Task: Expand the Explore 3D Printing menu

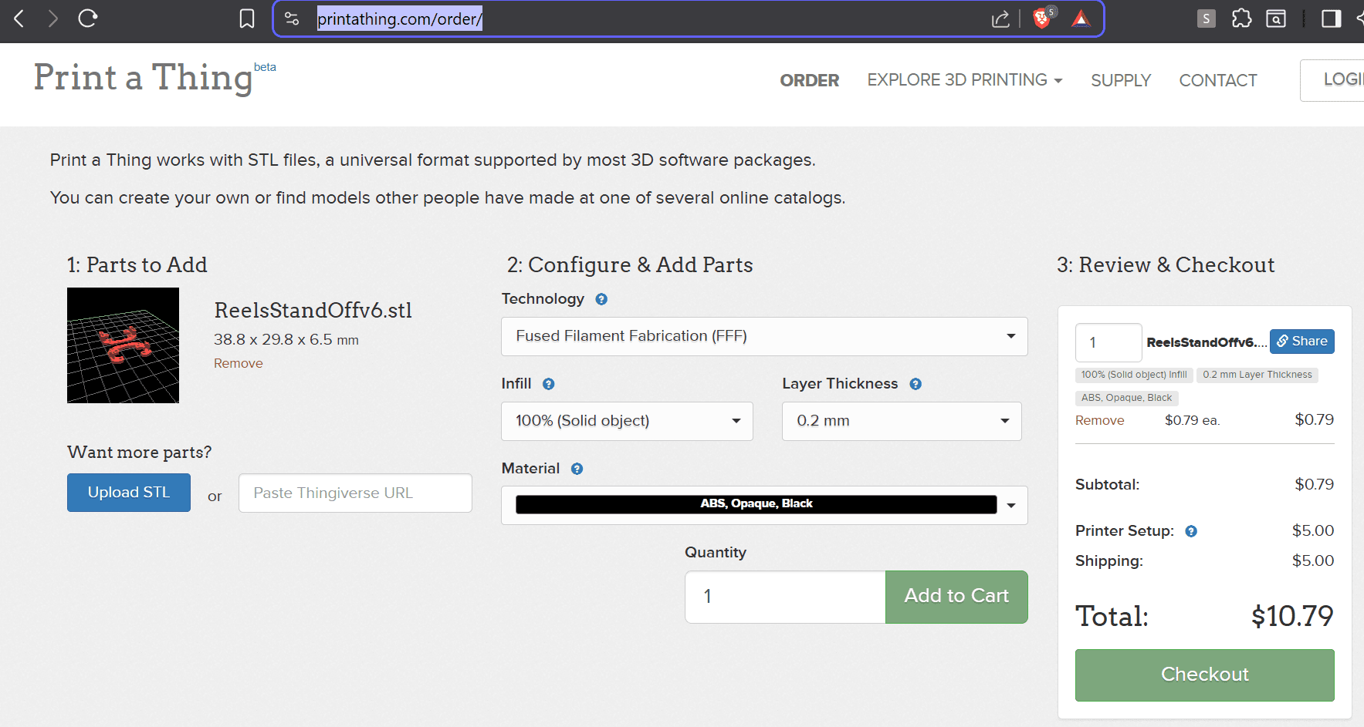Action: click(x=965, y=80)
